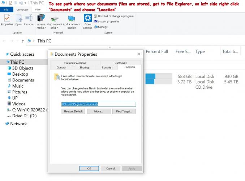
Task: Select Music in navigation pane
Action: tap(18, 86)
